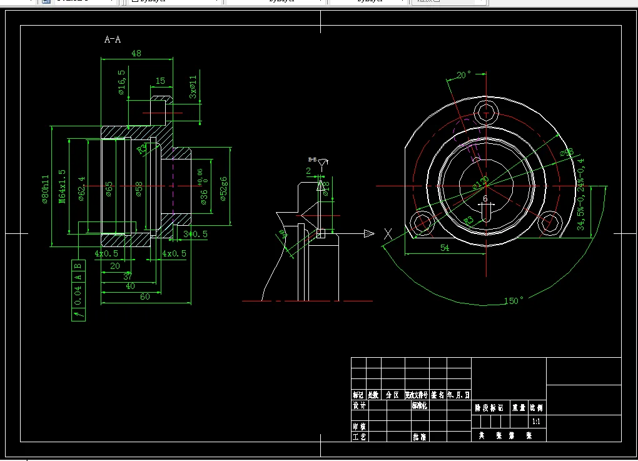Select the "48" width dimension text
This screenshot has height=461, width=638.
coord(136,53)
